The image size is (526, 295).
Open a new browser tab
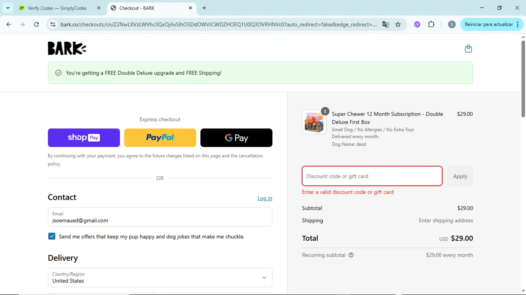coord(204,8)
